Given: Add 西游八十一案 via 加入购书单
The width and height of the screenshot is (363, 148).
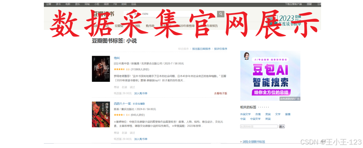Looking at the screenshot, I should tap(141, 139).
